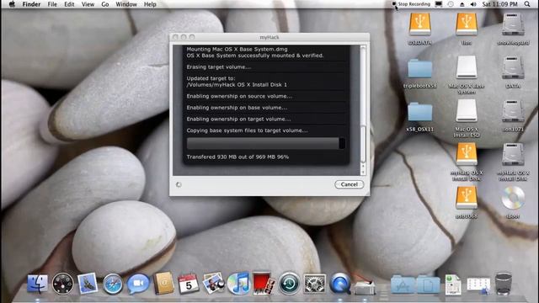This screenshot has width=539, height=303.
Task: Select 'Copying base system files to target volume...' line
Action: coord(247,130)
